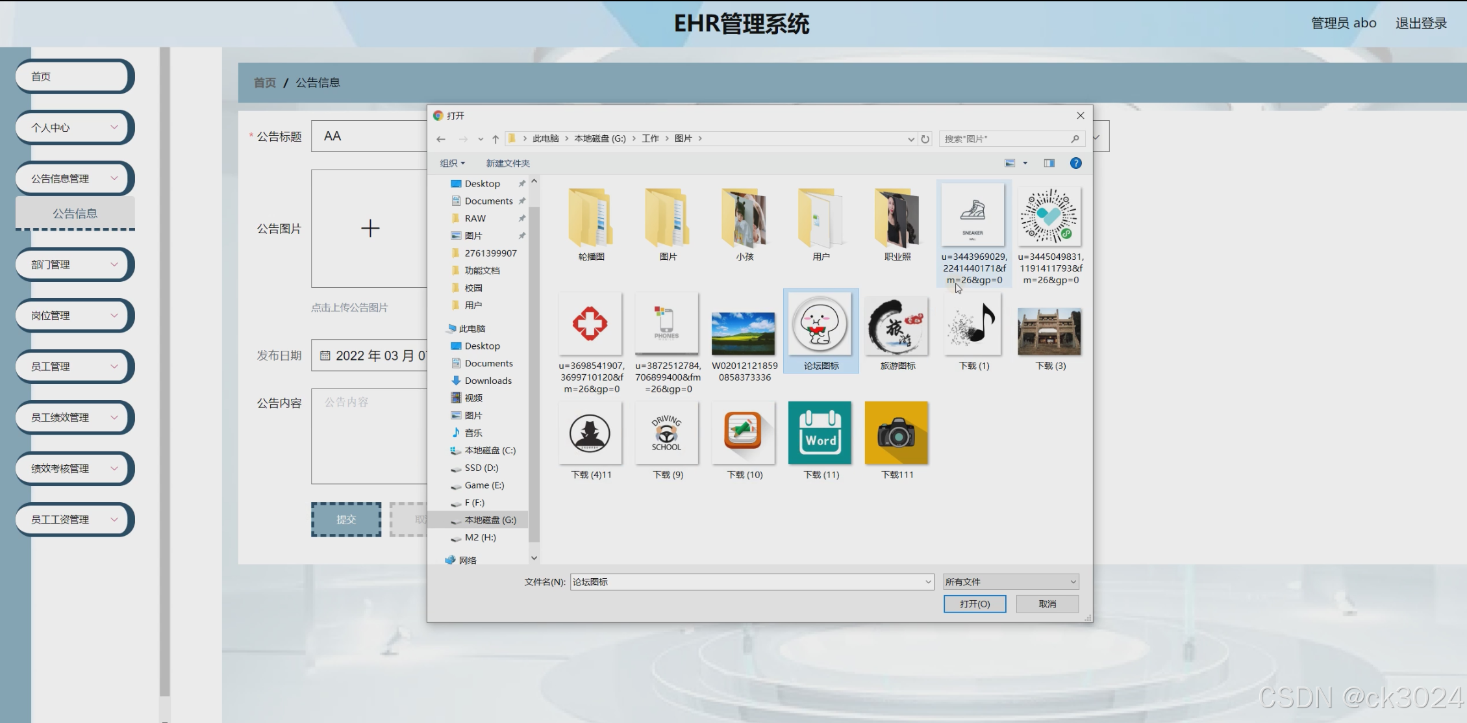Open the 组织 dropdown menu
Screen dimensions: 1467x723
tap(453, 163)
